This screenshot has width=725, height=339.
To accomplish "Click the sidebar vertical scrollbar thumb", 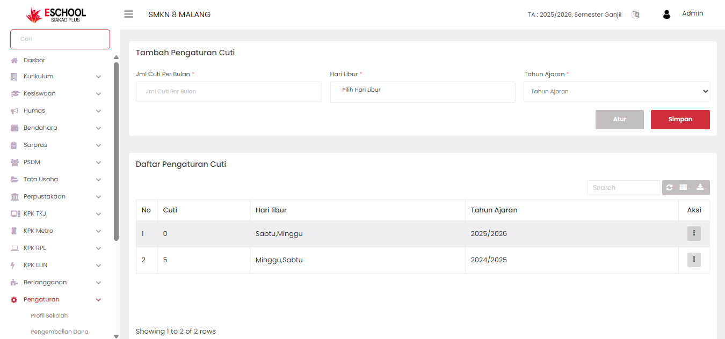I will coord(116,151).
